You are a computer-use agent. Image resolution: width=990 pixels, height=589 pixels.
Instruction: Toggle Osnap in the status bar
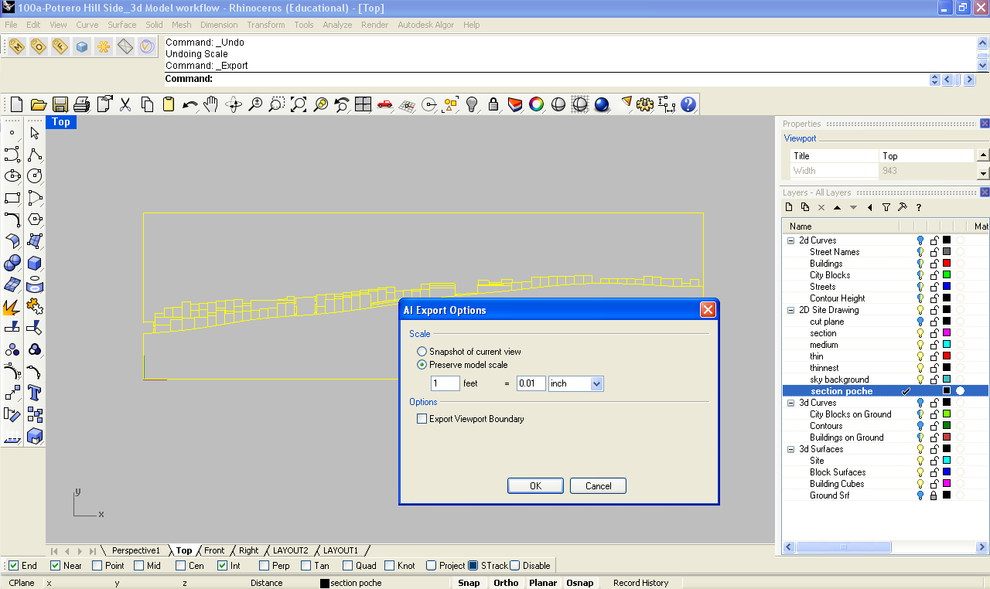[x=580, y=583]
